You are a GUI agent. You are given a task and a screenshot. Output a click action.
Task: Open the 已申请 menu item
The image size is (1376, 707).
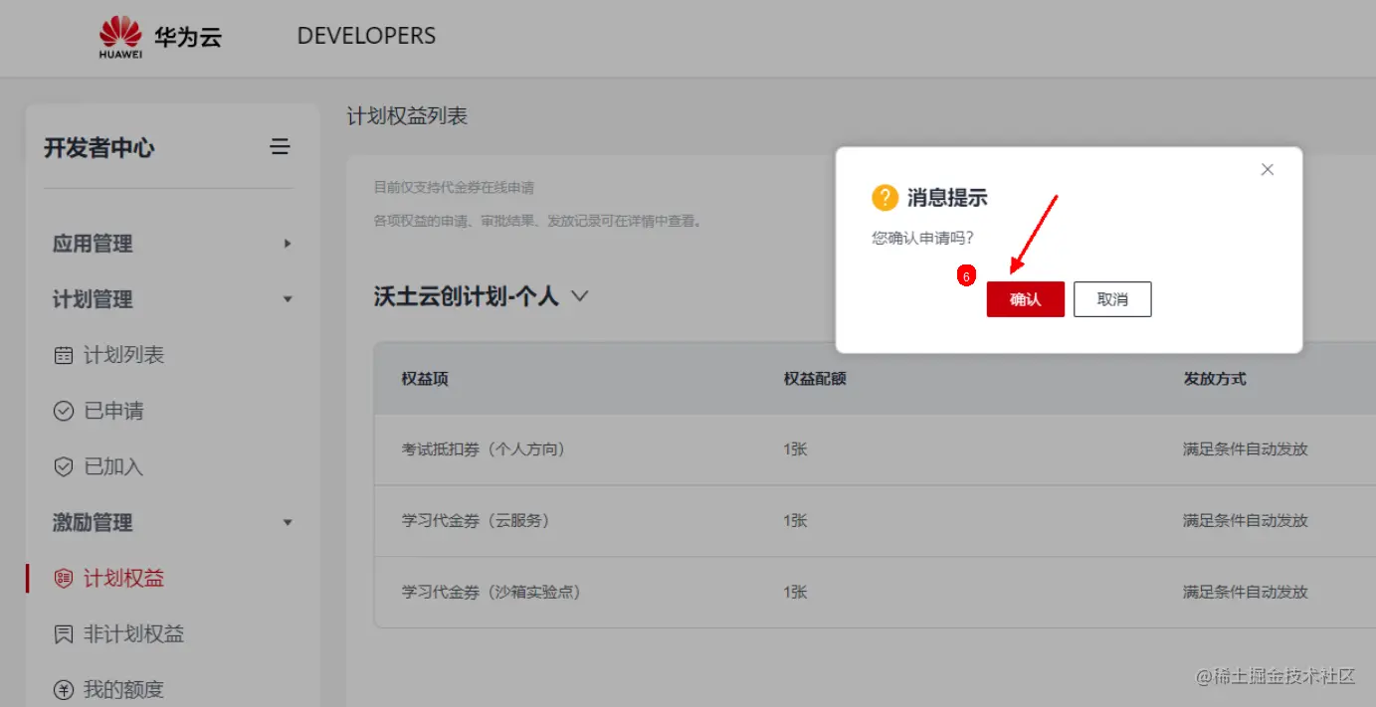[x=113, y=411]
